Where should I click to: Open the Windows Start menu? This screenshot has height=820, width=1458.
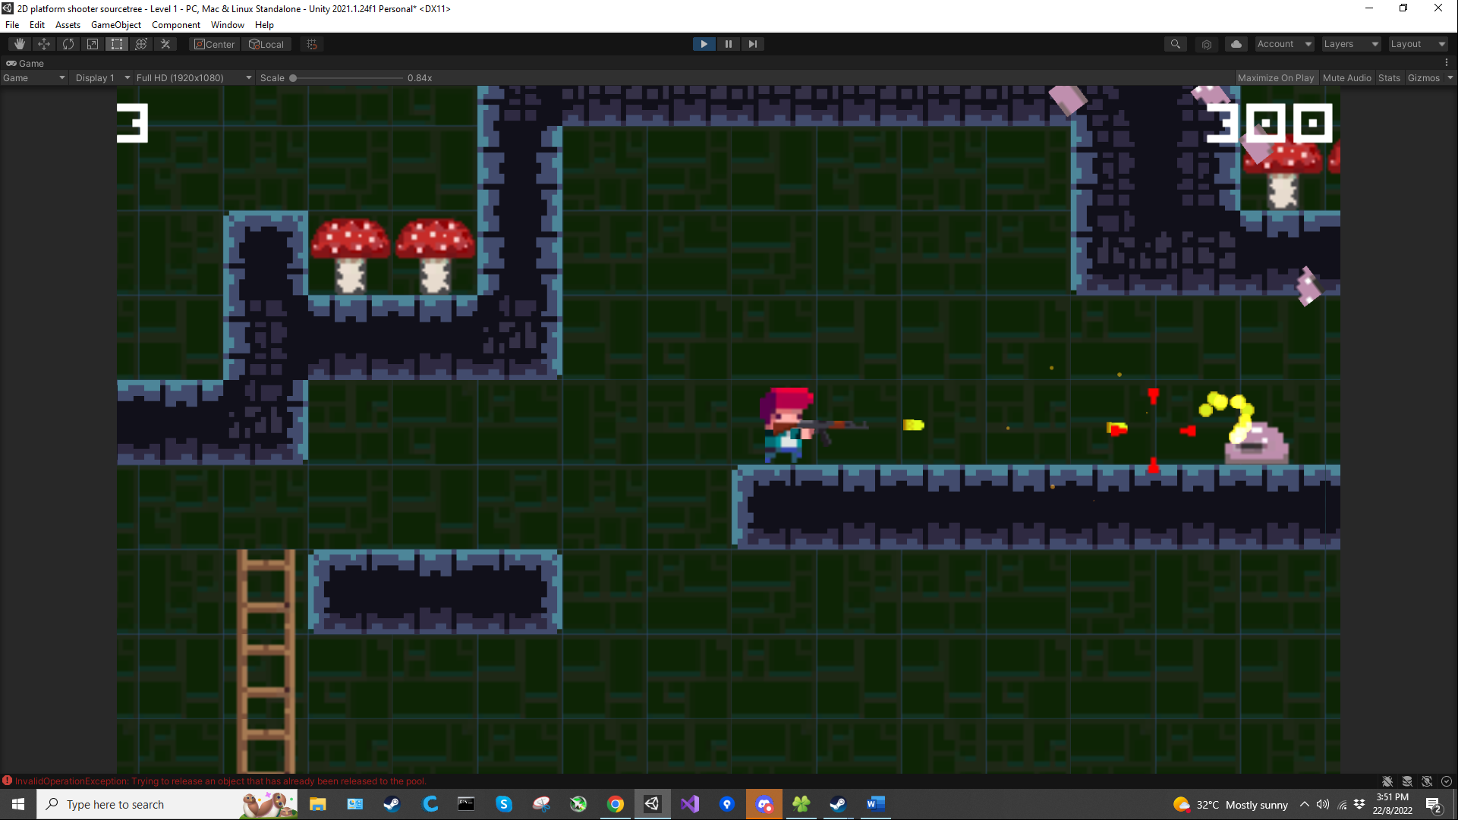pyautogui.click(x=18, y=804)
